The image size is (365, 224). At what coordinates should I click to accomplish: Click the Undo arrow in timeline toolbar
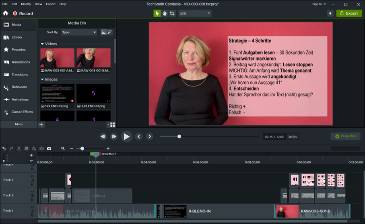pyautogui.click(x=4, y=149)
